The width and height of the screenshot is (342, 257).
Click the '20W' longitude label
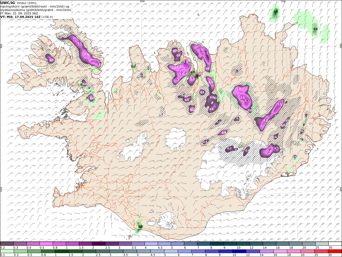[x=142, y=1]
